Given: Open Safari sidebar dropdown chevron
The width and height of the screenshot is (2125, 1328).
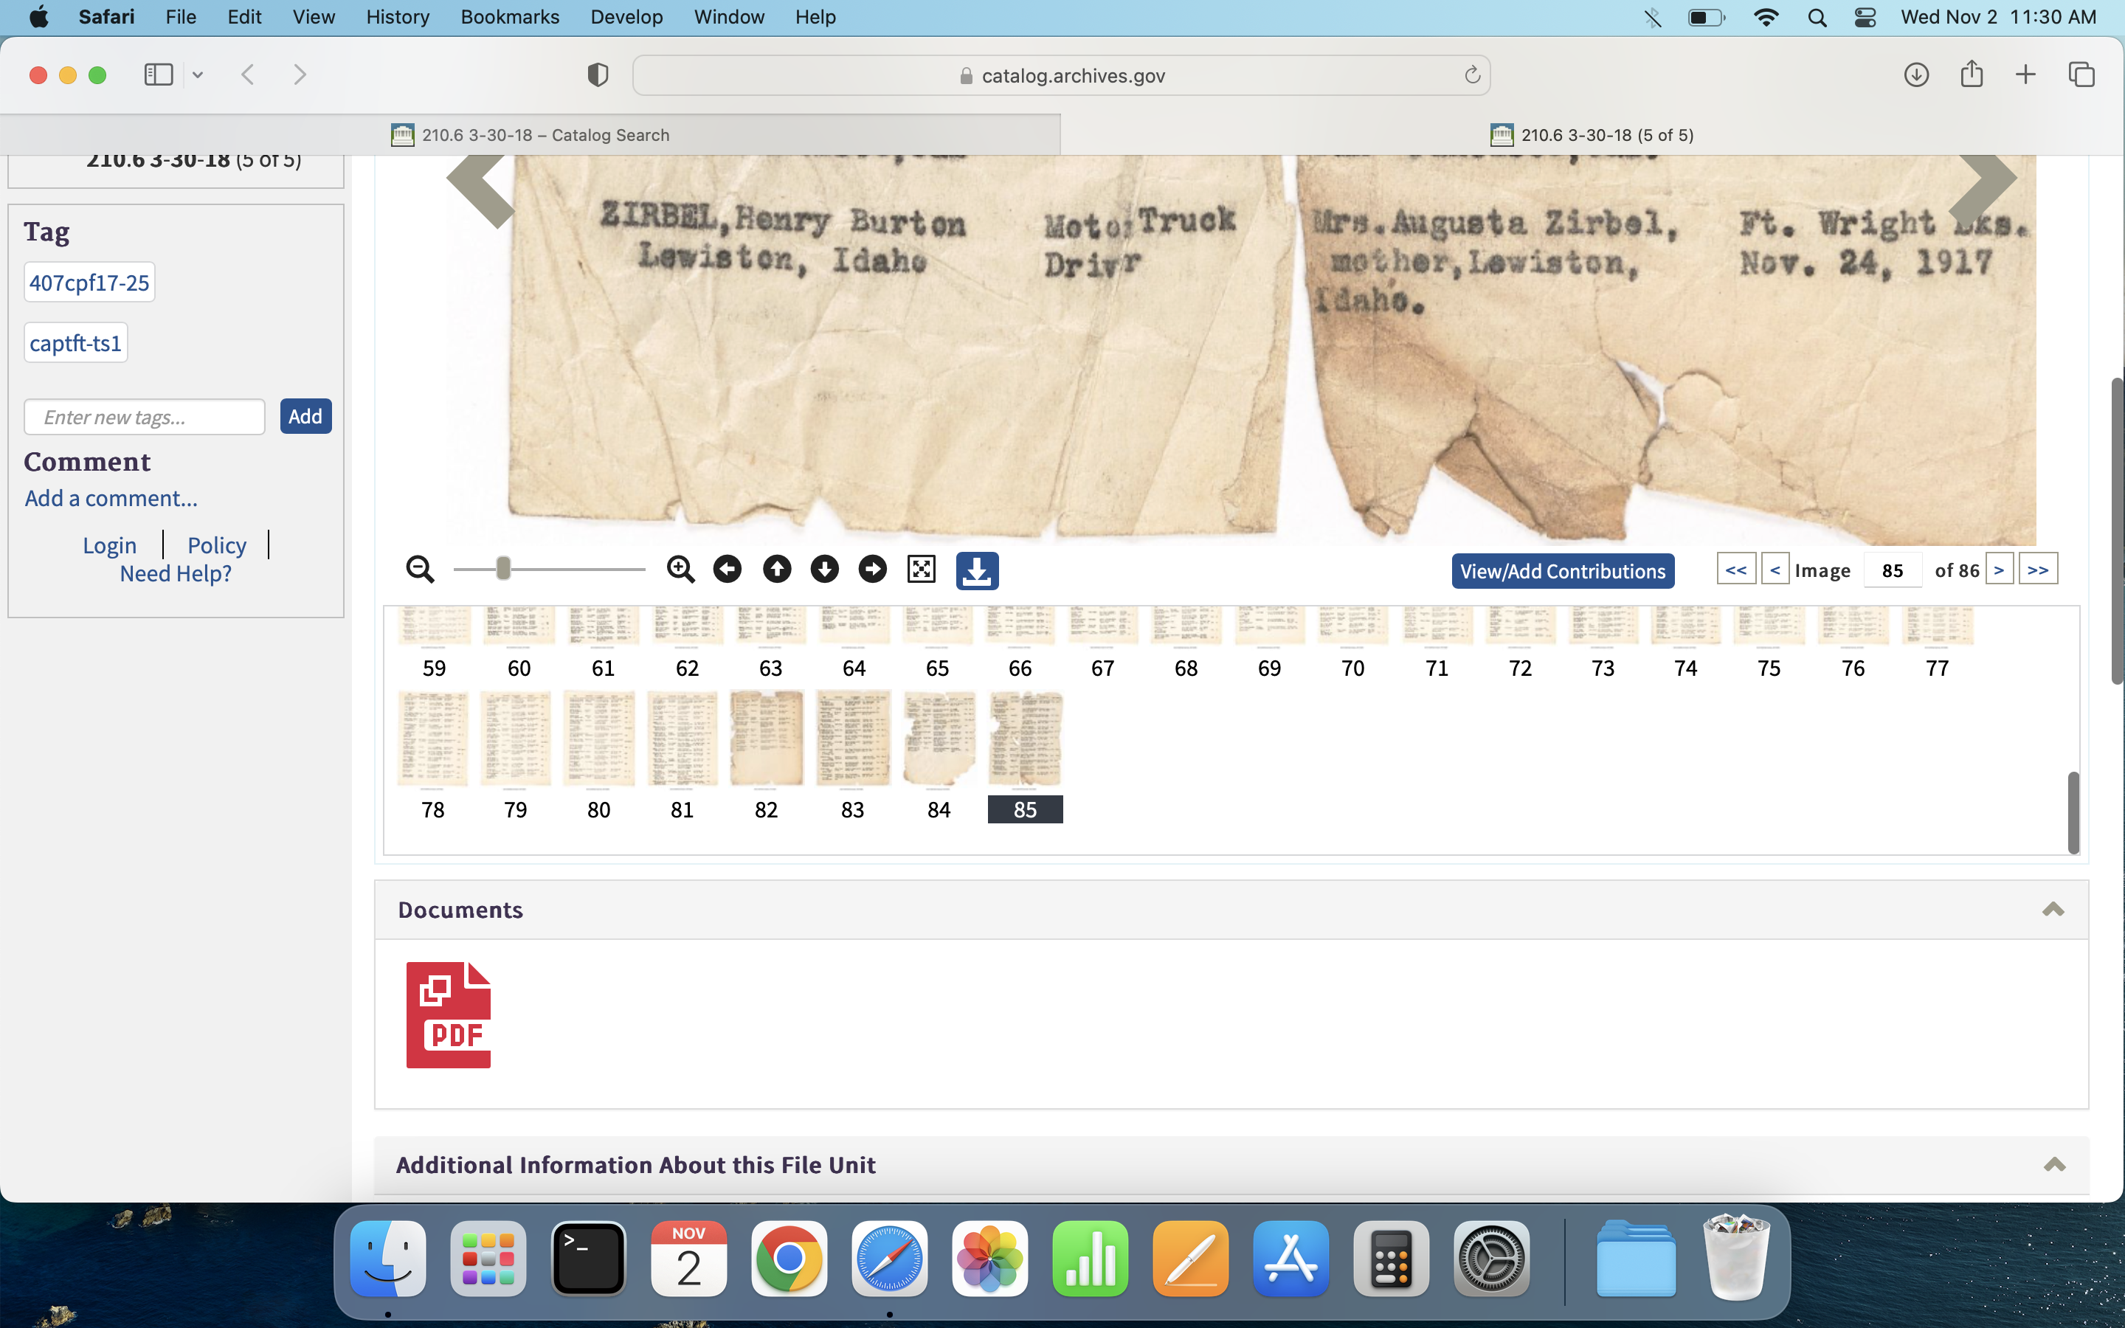Looking at the screenshot, I should 198,75.
